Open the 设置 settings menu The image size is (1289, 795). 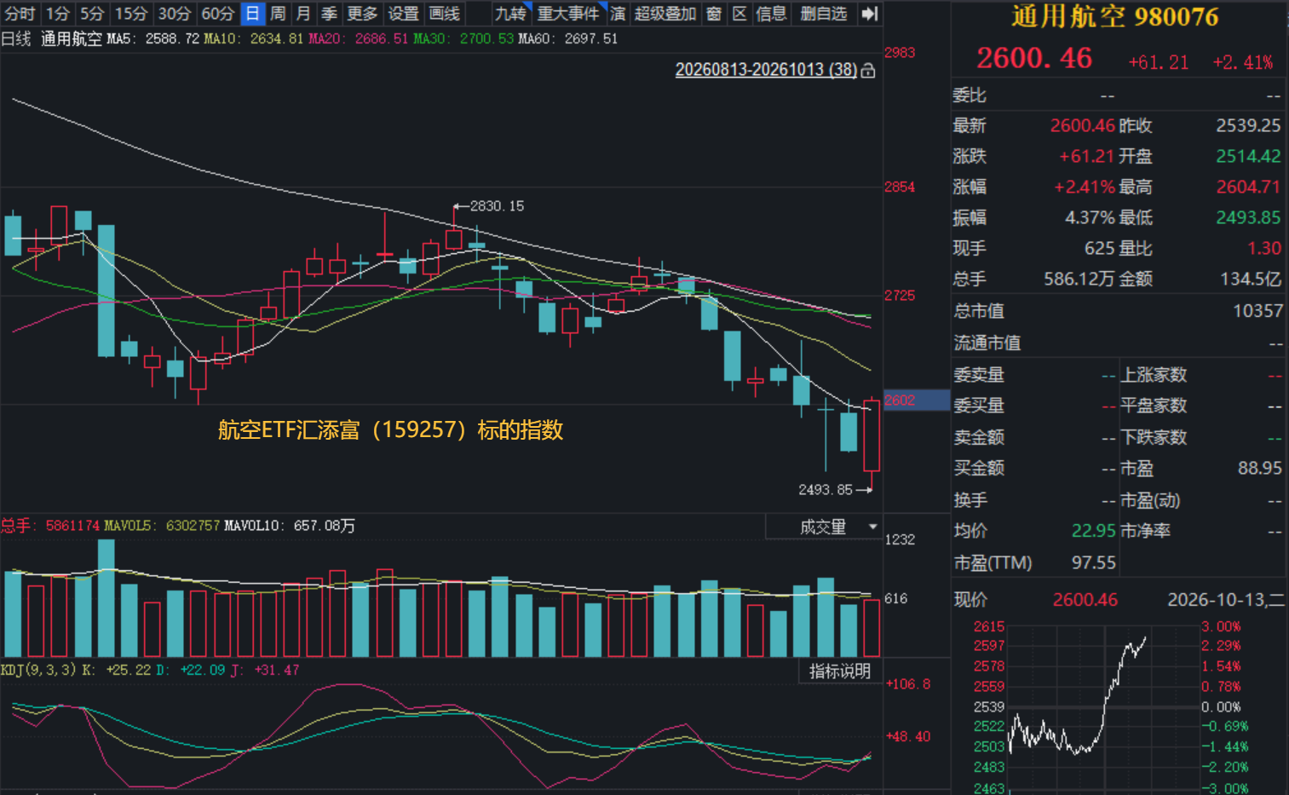tap(403, 14)
